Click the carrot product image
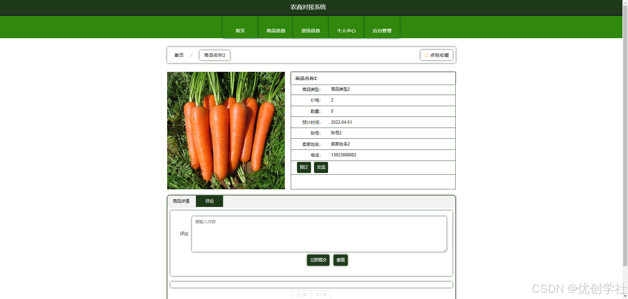Screen dimensions: 628x299 click(226, 131)
